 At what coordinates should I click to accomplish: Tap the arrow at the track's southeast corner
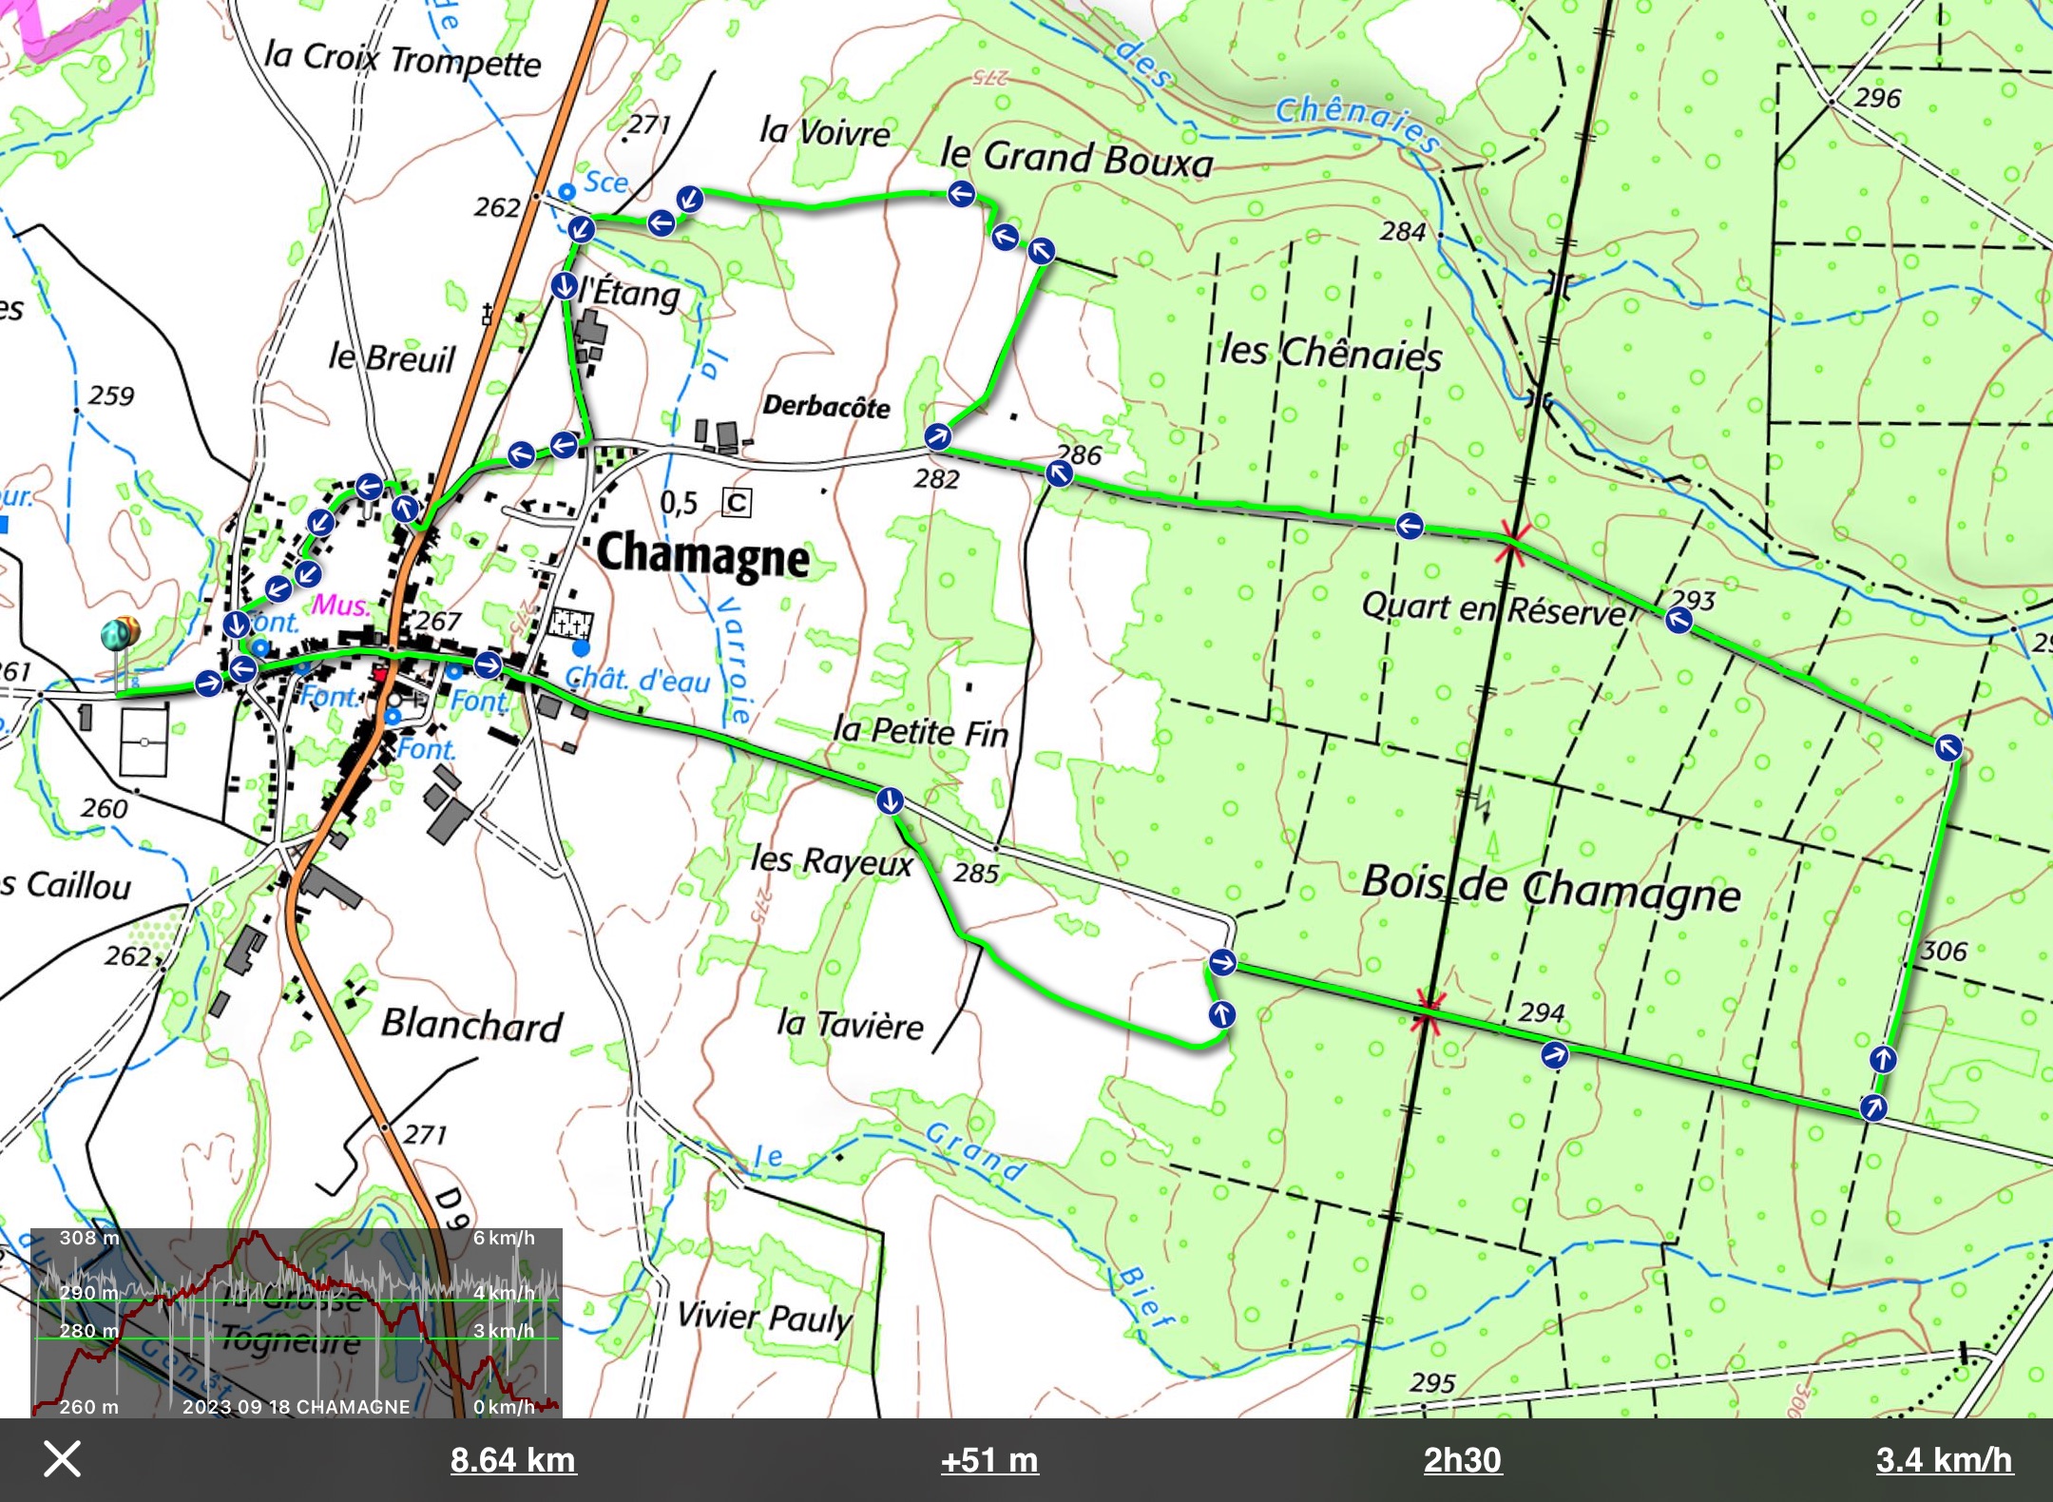tap(1873, 1107)
